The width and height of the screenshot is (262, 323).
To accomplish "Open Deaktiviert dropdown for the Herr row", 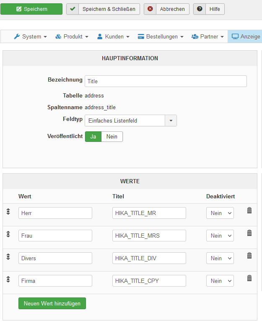I will (220, 213).
